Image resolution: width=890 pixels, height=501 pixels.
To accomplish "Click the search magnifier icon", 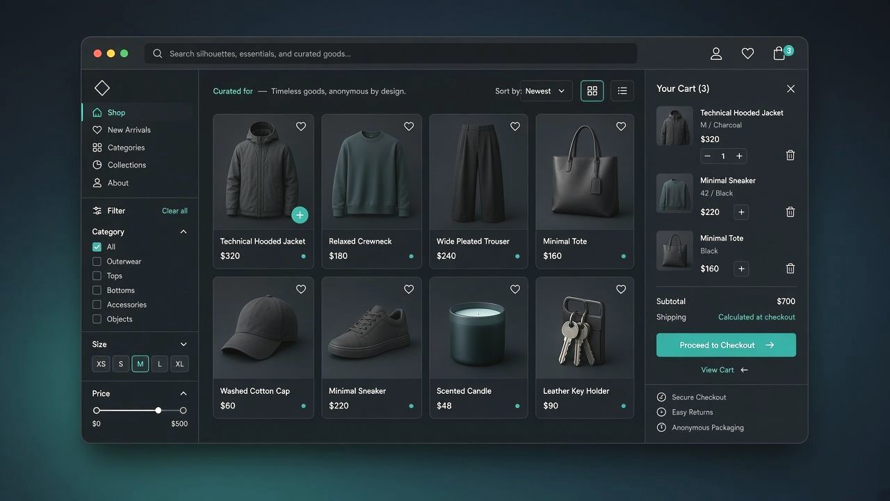I will [157, 54].
